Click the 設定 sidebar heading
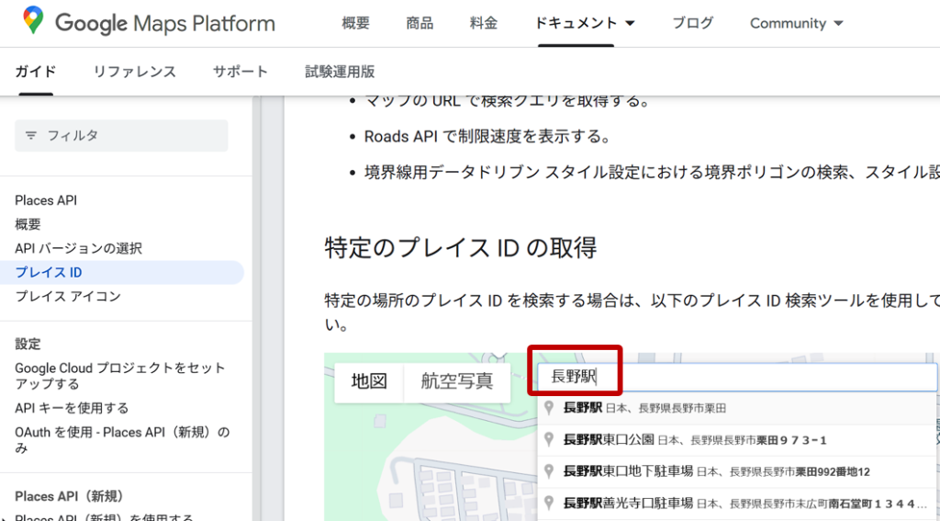Viewport: 940px width, 521px height. pyautogui.click(x=28, y=344)
